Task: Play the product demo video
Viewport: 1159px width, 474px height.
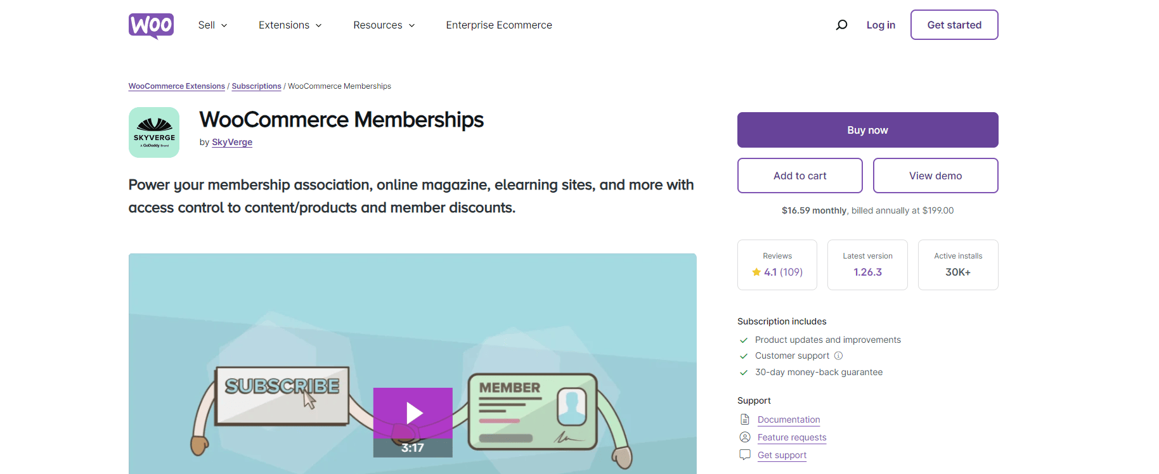Action: pos(413,413)
